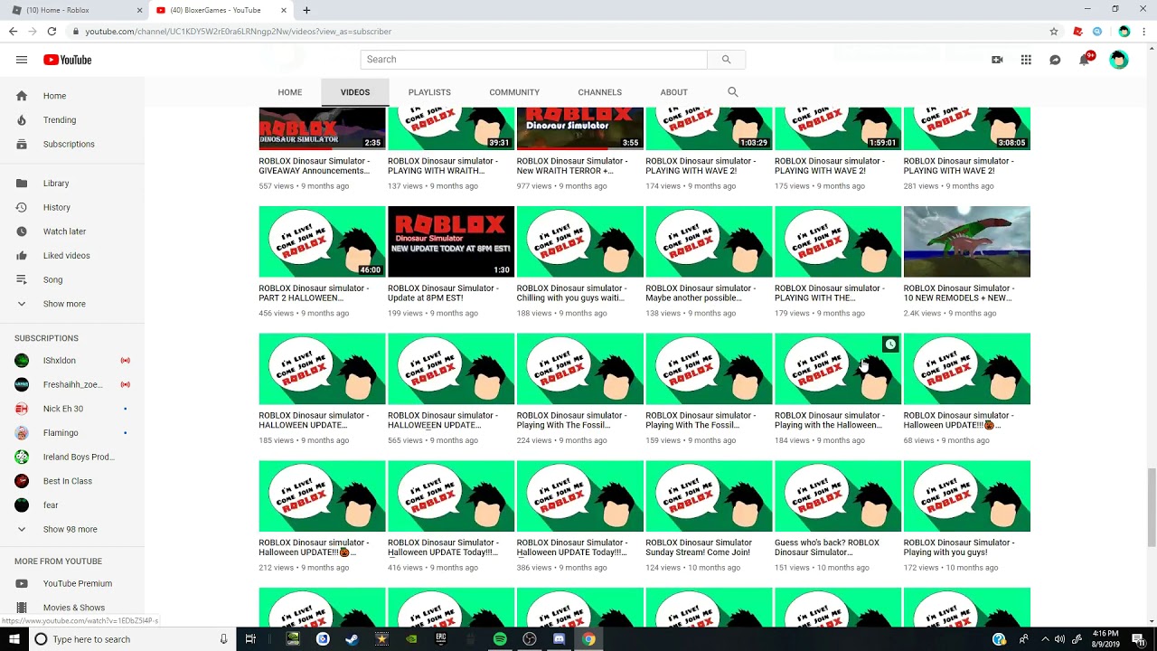This screenshot has width=1157, height=651.
Task: Open the account avatar menu
Action: tap(1119, 60)
